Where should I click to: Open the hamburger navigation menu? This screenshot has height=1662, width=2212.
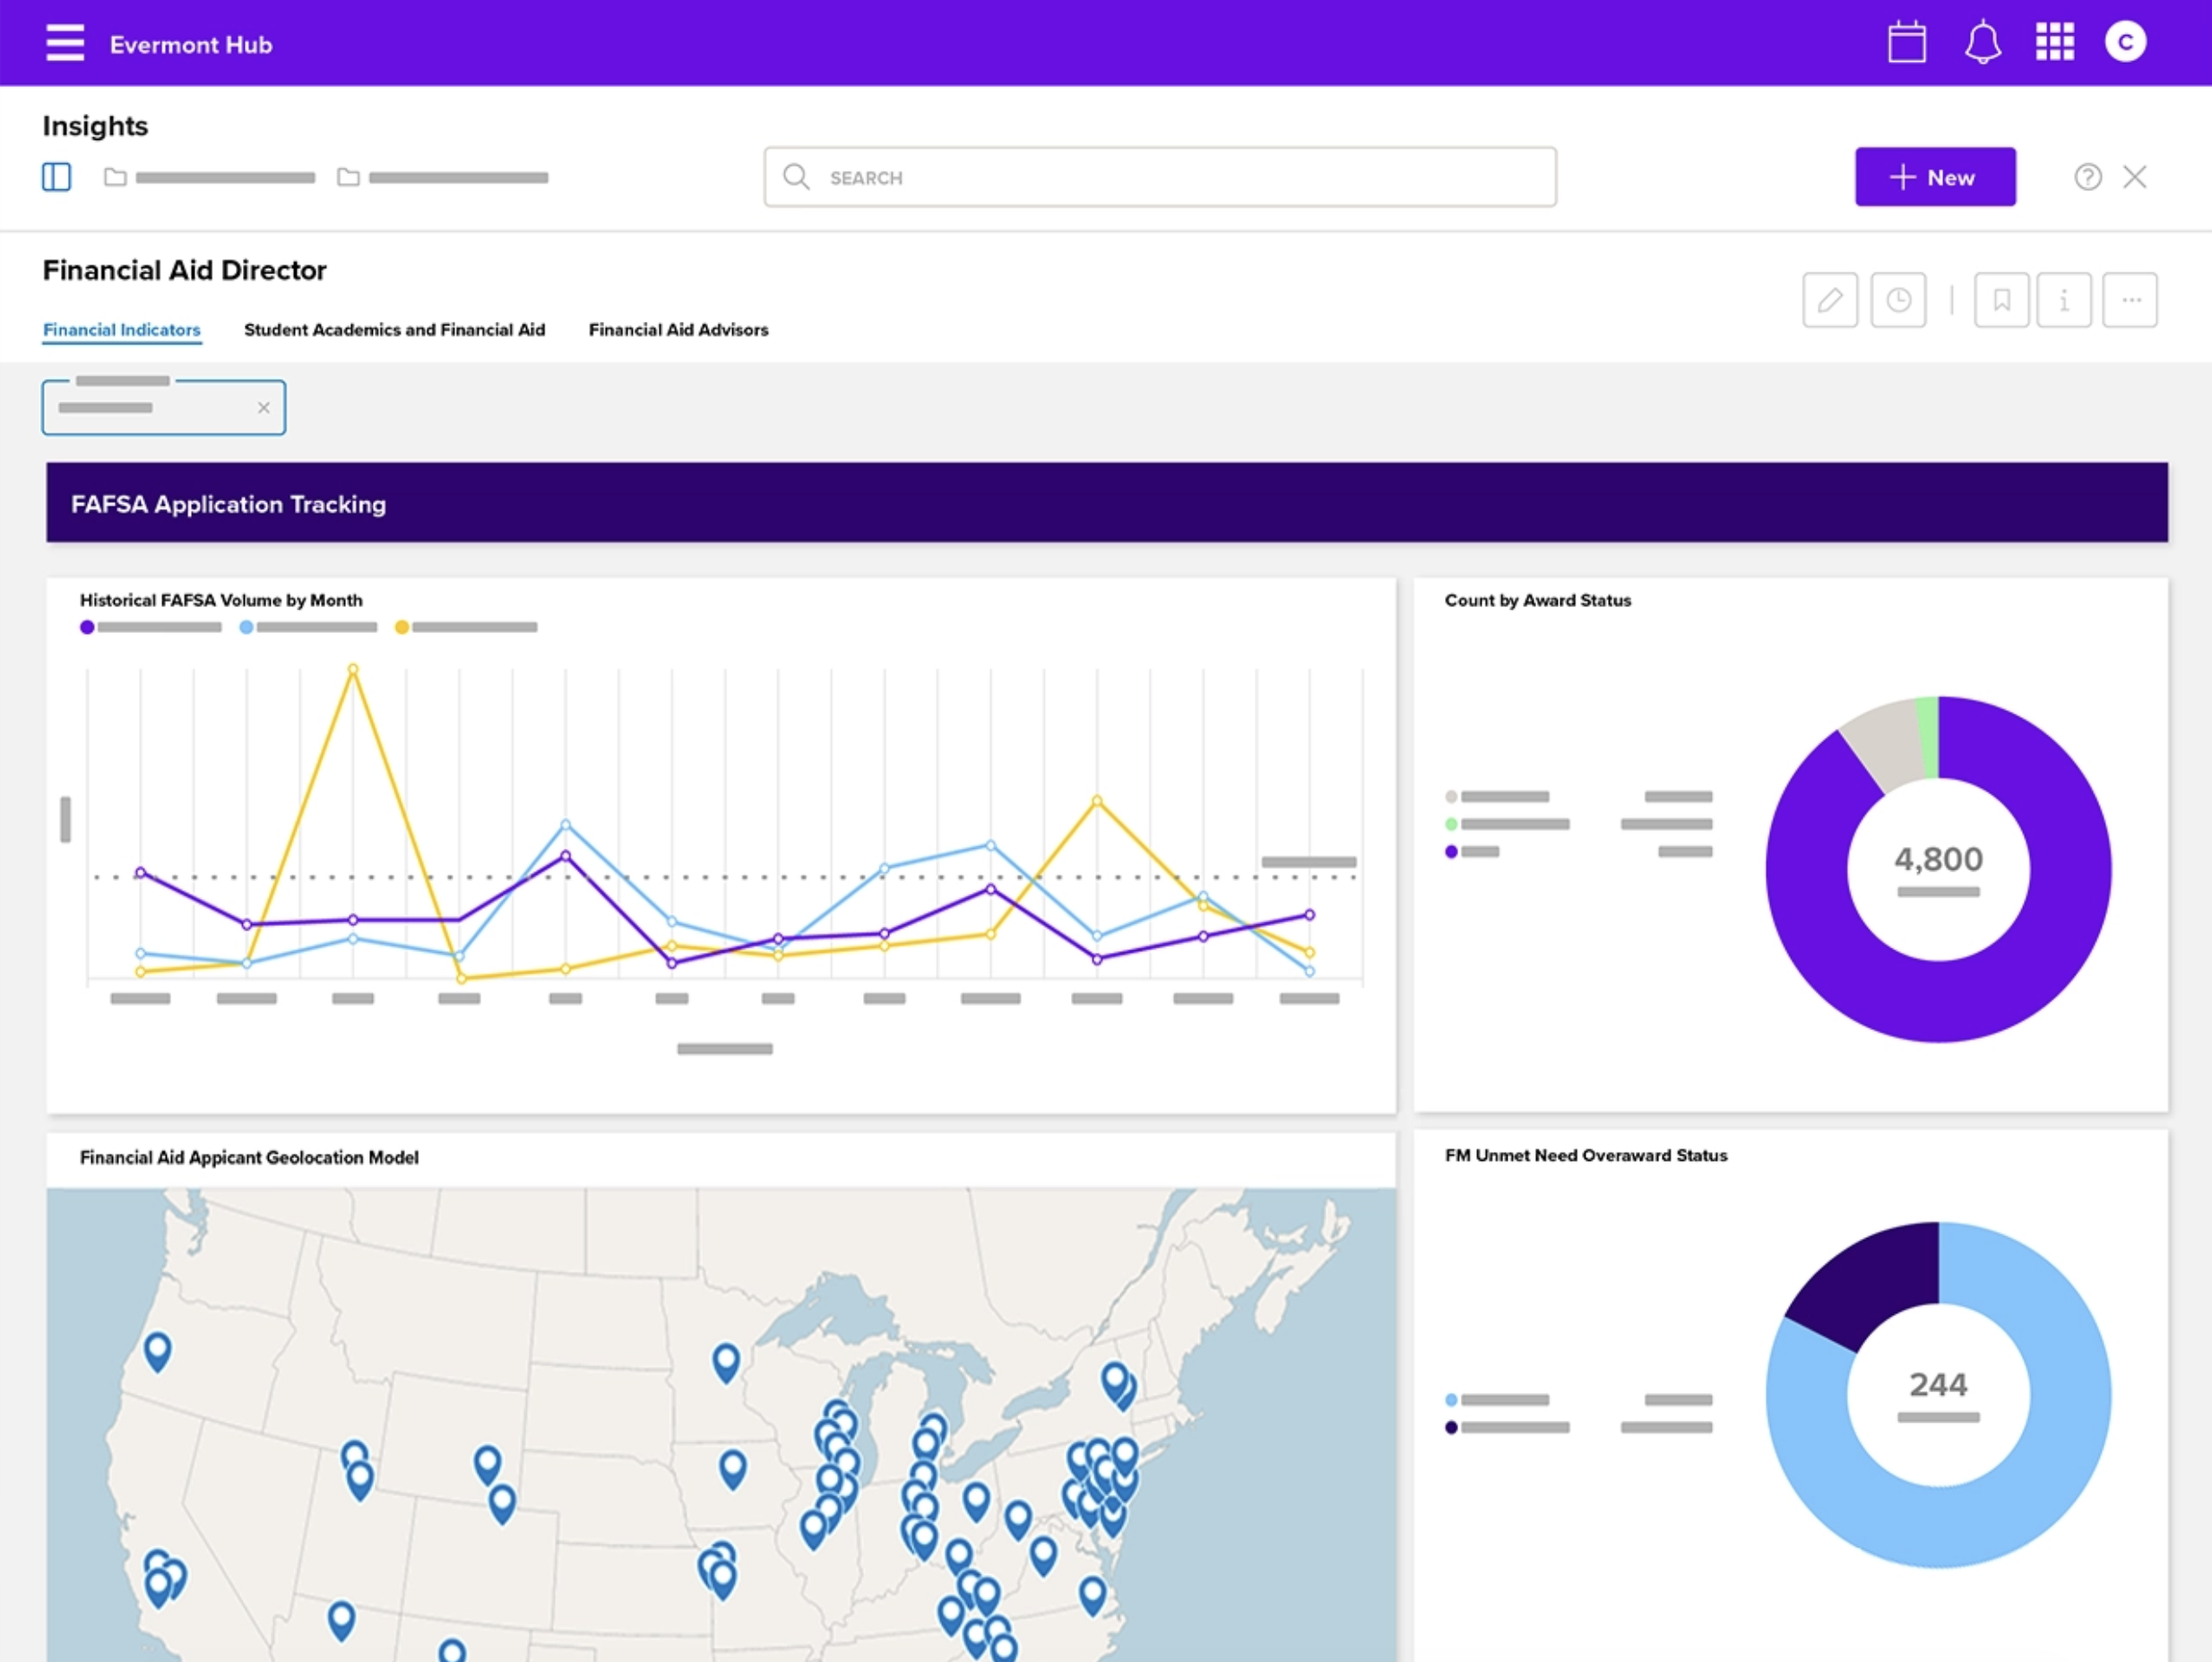click(x=65, y=43)
